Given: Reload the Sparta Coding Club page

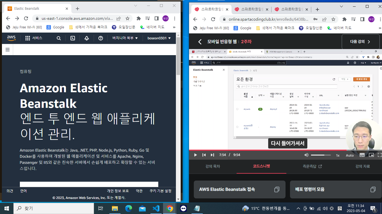Looking at the screenshot, I should point(213,19).
